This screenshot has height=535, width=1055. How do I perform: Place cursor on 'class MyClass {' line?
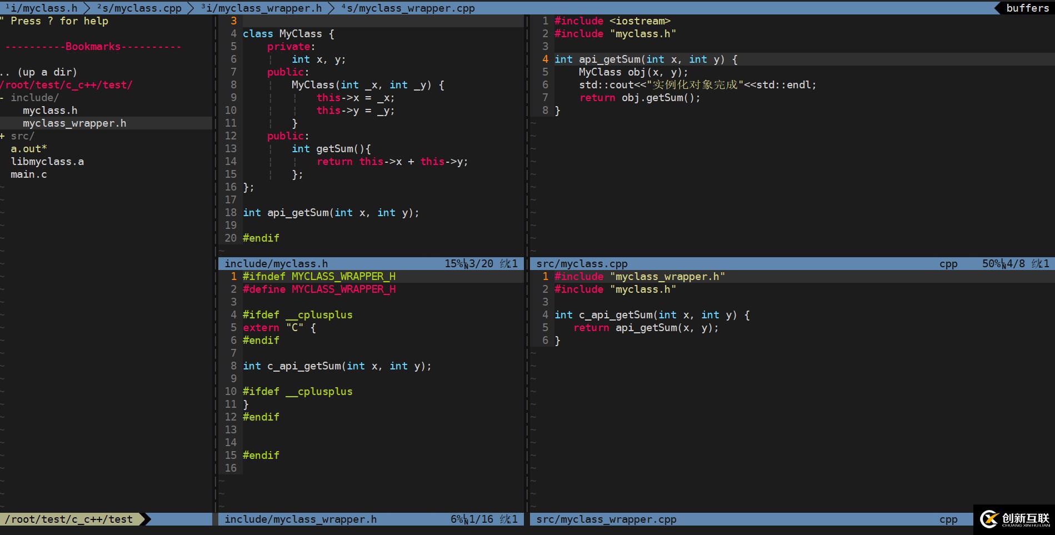click(x=288, y=34)
